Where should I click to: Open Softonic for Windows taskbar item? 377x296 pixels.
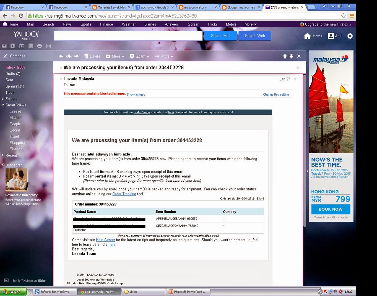[55, 292]
